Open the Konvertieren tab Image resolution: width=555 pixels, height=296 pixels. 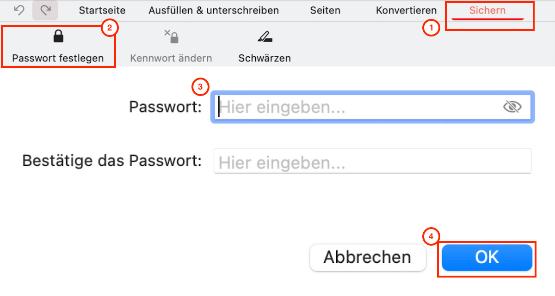tap(406, 10)
